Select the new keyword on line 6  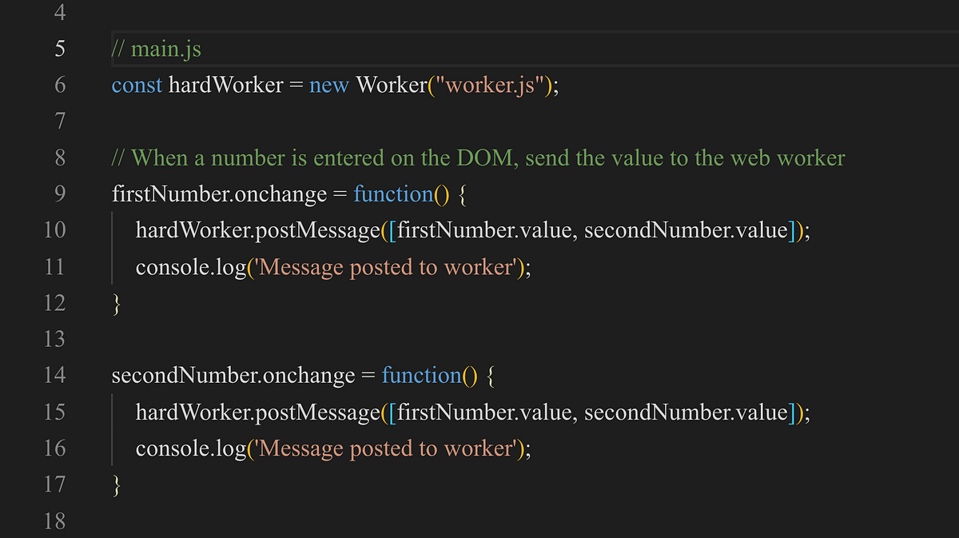coord(329,85)
